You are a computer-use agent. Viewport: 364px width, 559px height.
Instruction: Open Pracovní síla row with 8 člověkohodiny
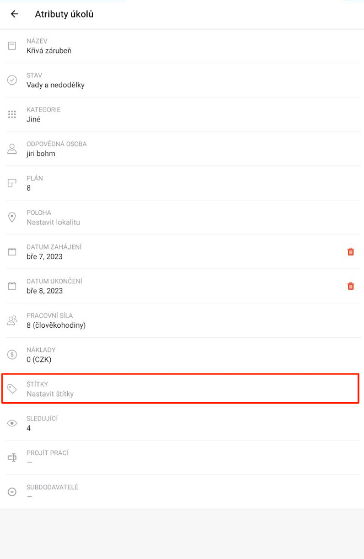(x=183, y=320)
